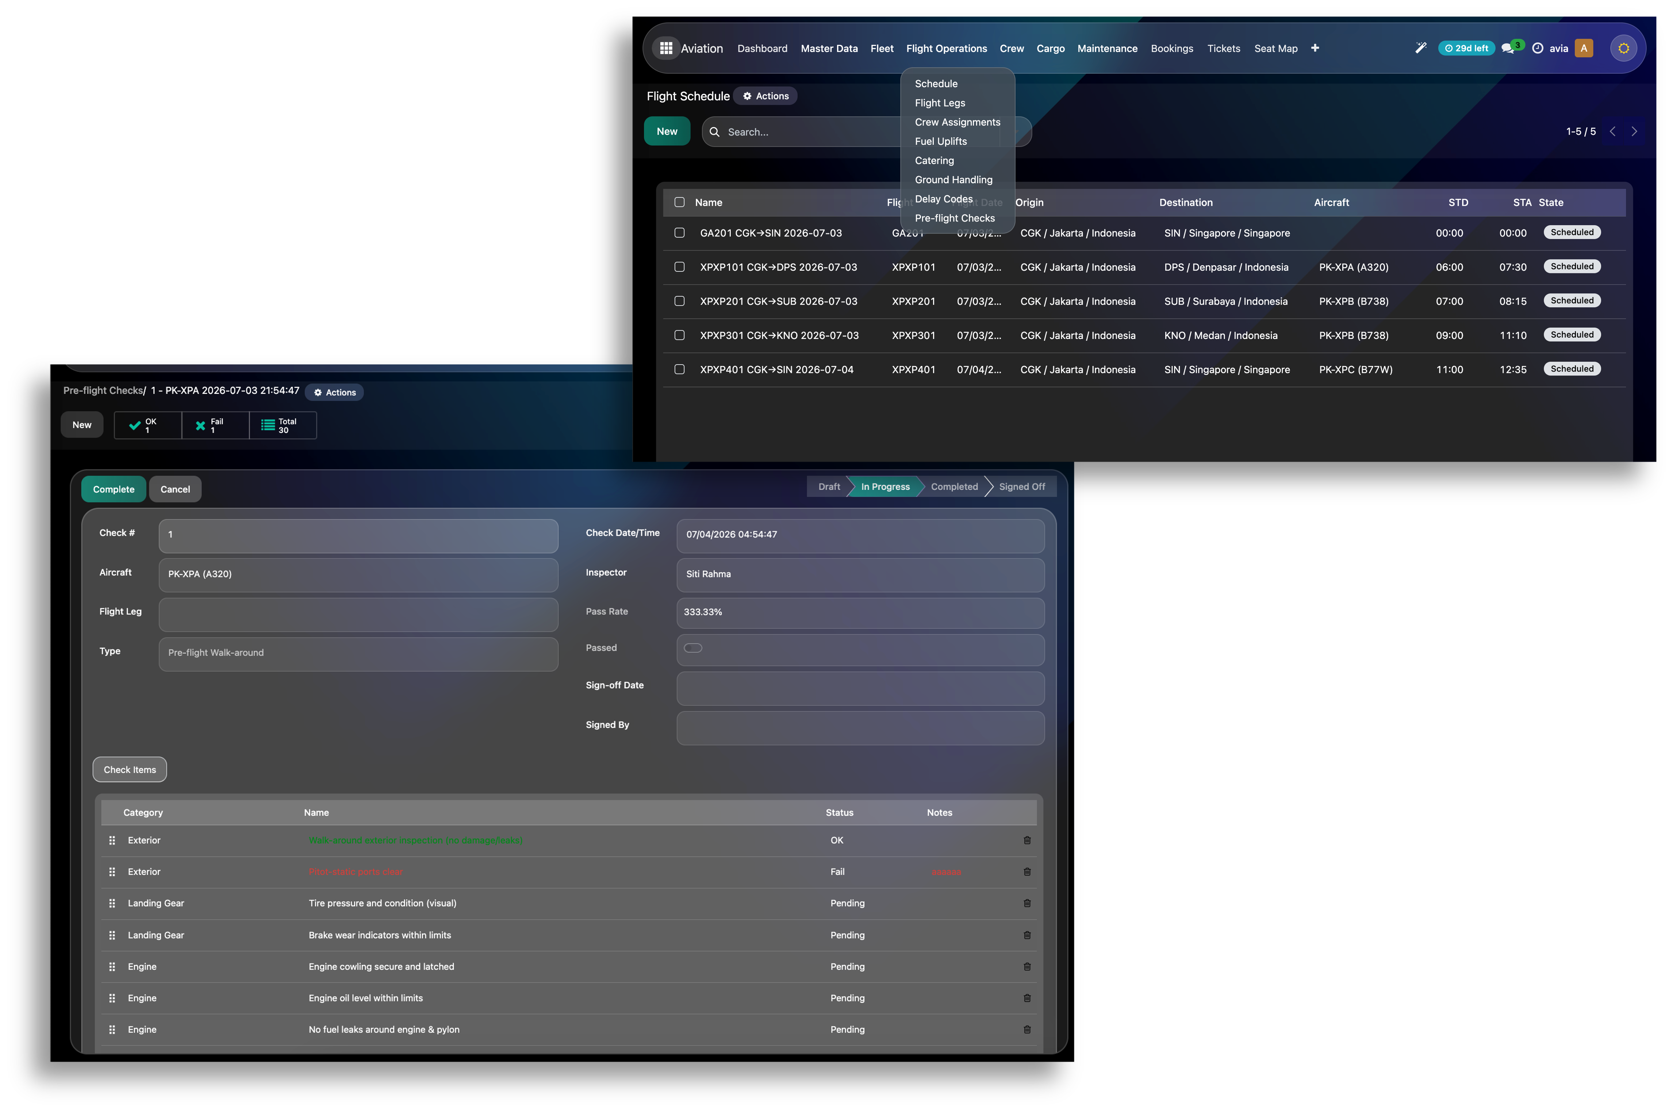Sort flights by the STD column header
The image size is (1673, 1112).
point(1457,202)
